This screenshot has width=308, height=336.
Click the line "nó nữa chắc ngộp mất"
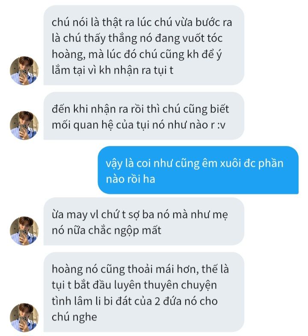point(107,231)
